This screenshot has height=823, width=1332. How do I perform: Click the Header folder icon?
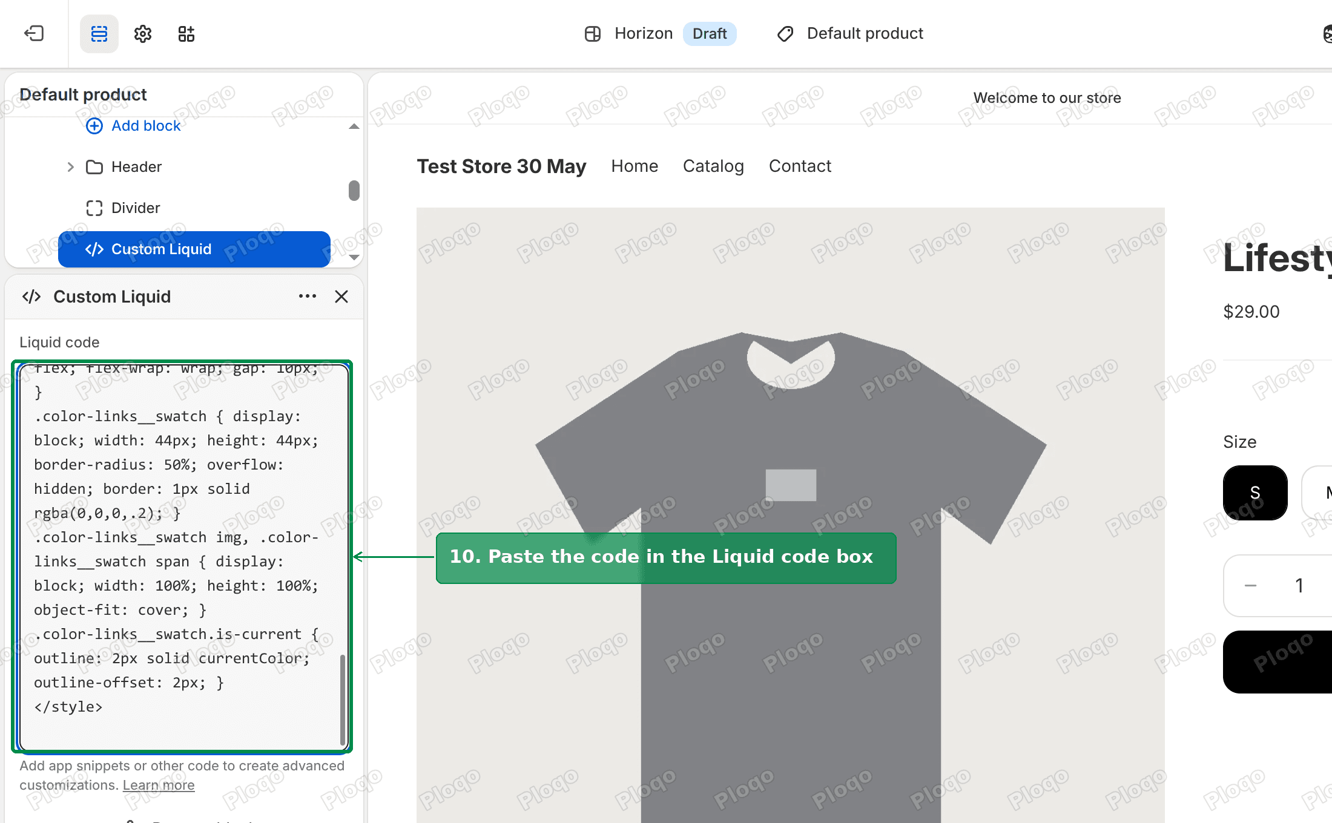tap(94, 167)
